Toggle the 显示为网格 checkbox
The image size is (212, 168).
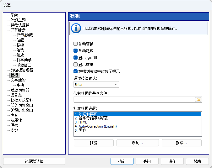(x=75, y=58)
